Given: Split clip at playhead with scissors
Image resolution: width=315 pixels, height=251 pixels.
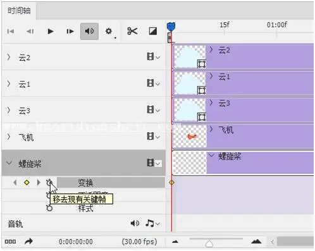Looking at the screenshot, I should point(132,31).
